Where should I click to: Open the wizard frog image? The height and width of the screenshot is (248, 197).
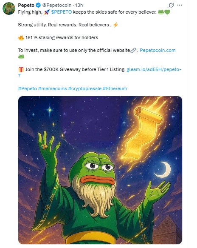pos(100,170)
